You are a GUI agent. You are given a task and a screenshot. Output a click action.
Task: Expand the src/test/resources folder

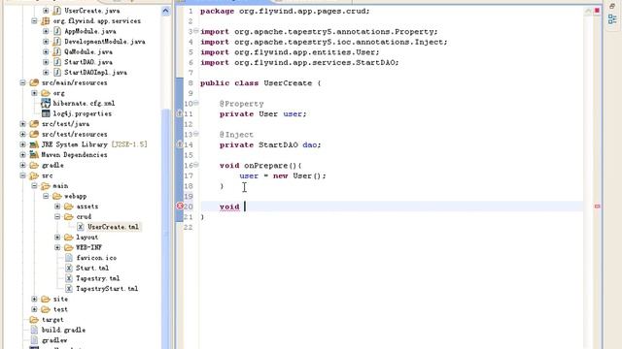(22, 134)
